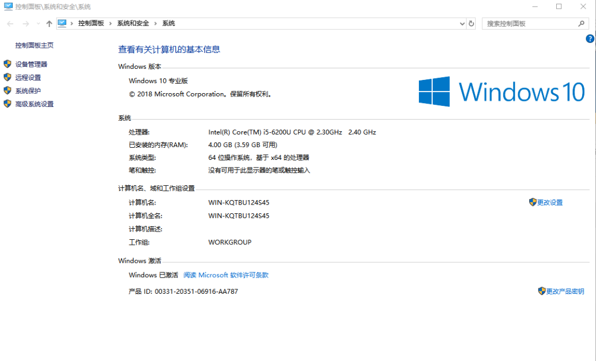Select 控制面板 in the address breadcrumb
This screenshot has width=596, height=361.
point(91,24)
